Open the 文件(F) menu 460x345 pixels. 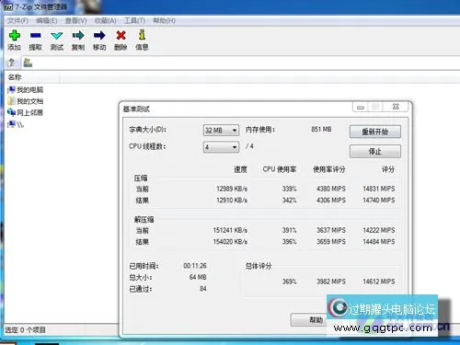point(17,21)
